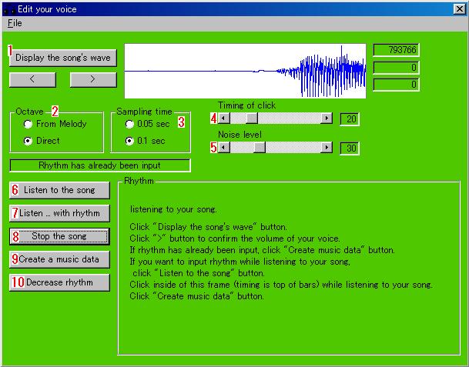Click right arrow of Noise level slider
The height and width of the screenshot is (367, 469).
(327, 147)
